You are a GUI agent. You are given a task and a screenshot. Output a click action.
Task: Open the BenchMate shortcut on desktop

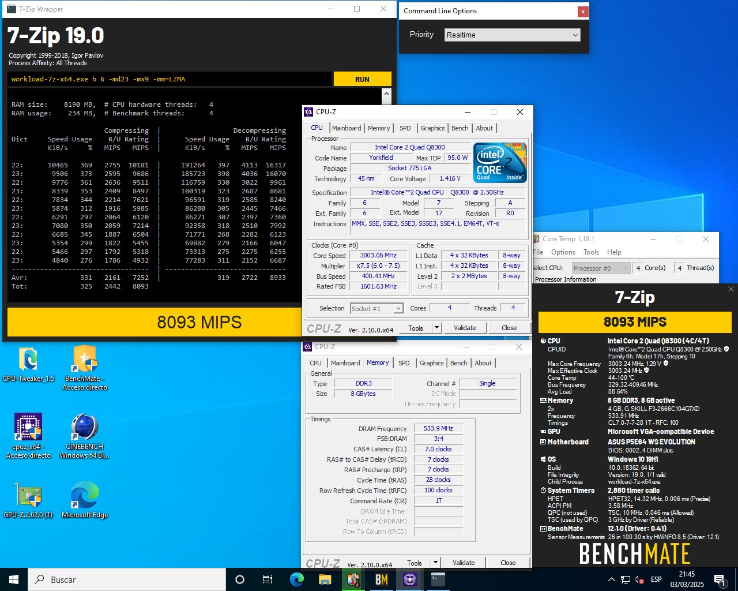click(85, 367)
